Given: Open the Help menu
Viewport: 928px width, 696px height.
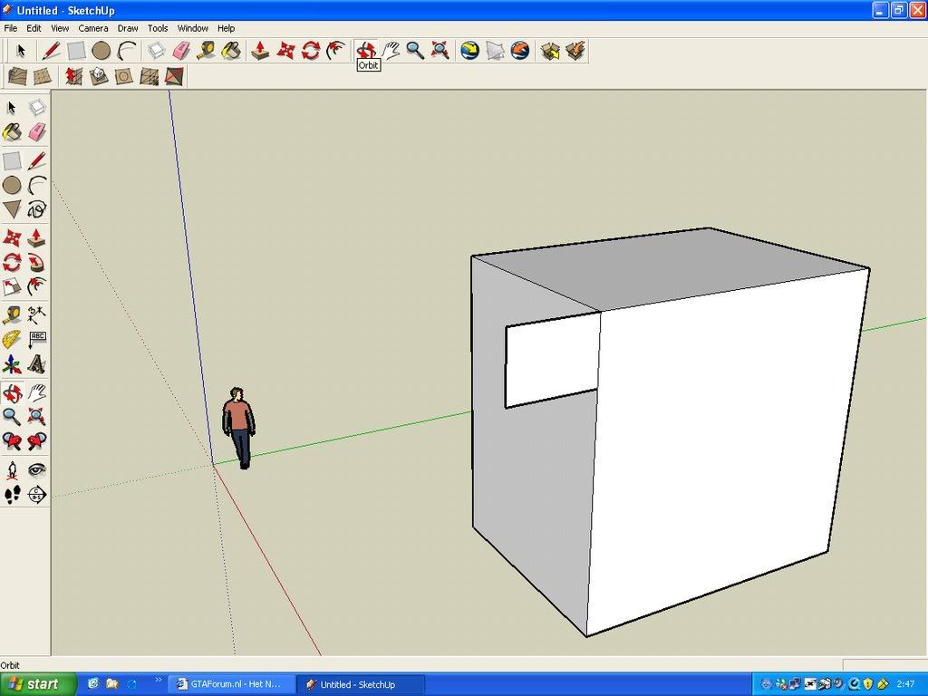Looking at the screenshot, I should click(x=226, y=28).
